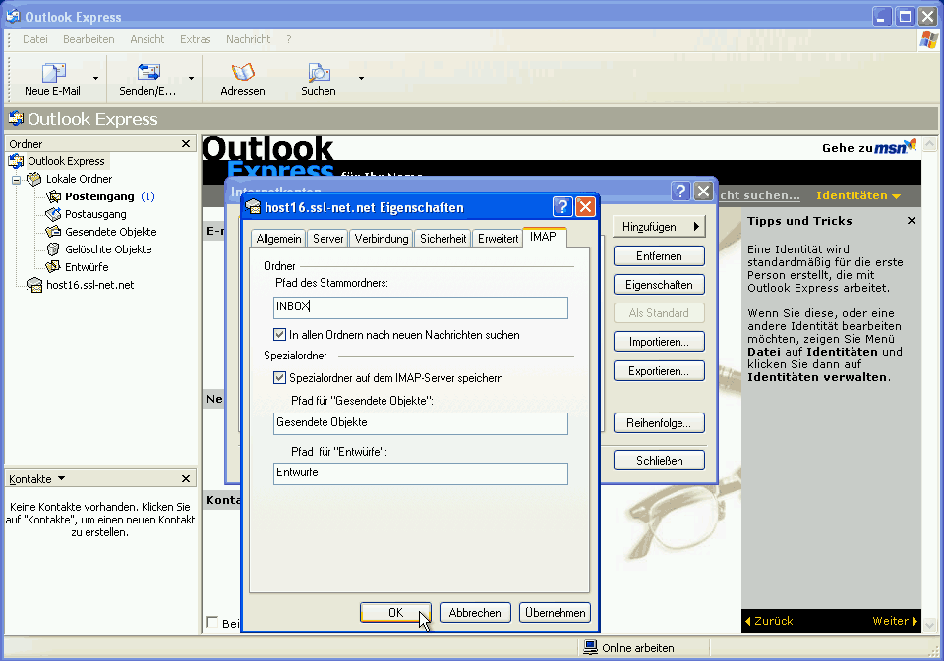Switch to the Server tab

point(326,237)
